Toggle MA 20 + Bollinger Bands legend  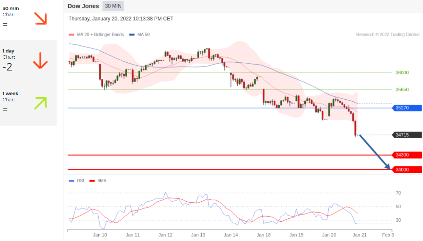pos(96,35)
